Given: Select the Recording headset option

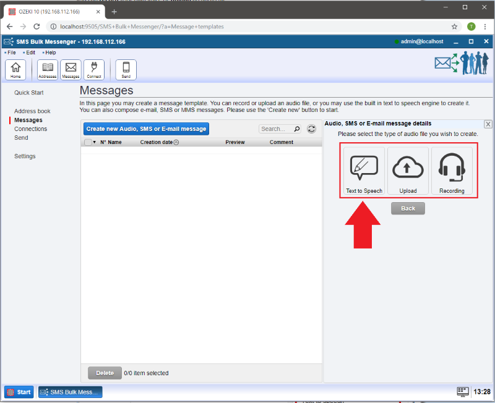Looking at the screenshot, I should [x=452, y=171].
